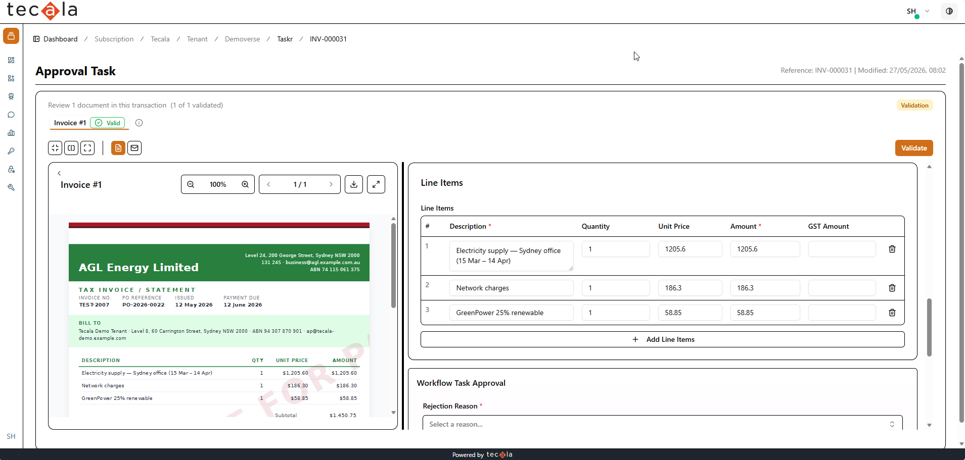Edit the Network charges description field
This screenshot has width=965, height=460.
pos(511,288)
